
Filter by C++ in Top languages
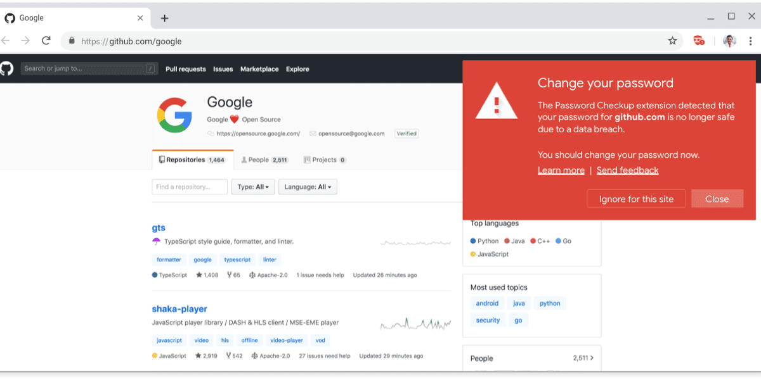coord(540,241)
